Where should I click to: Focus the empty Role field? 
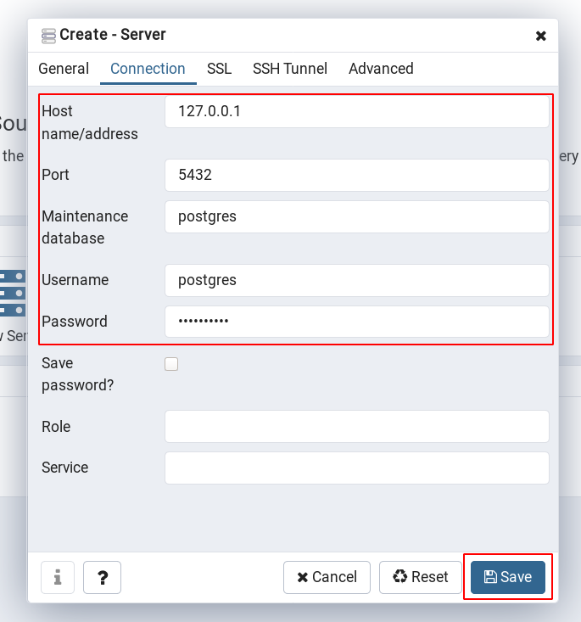pos(357,427)
